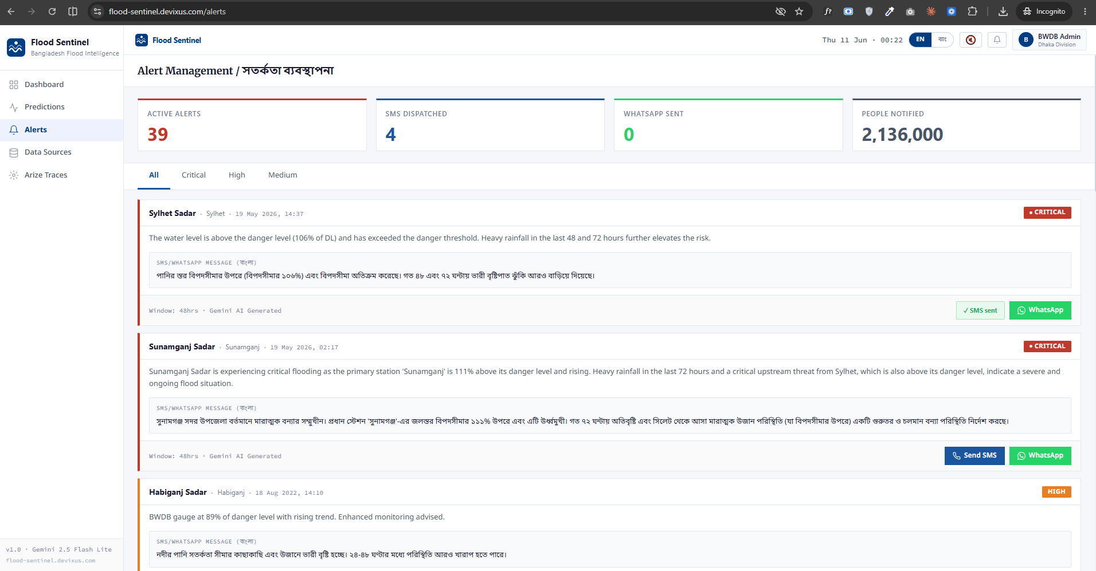Filter alerts by Medium tab
1096x571 pixels.
coord(283,175)
